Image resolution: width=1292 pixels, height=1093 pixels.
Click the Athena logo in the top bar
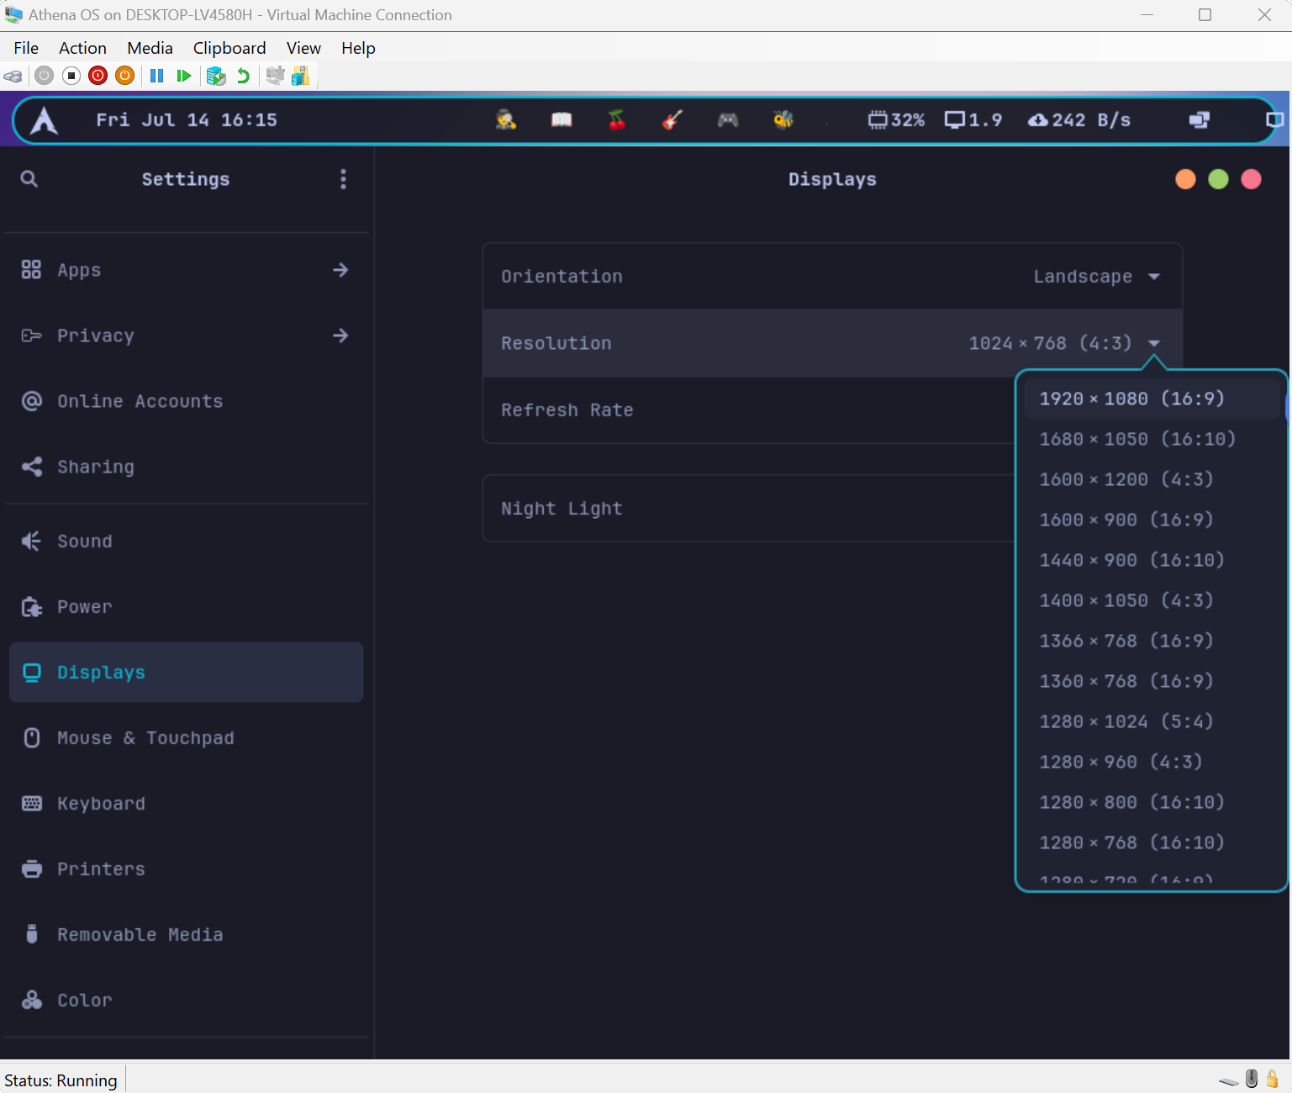[44, 121]
